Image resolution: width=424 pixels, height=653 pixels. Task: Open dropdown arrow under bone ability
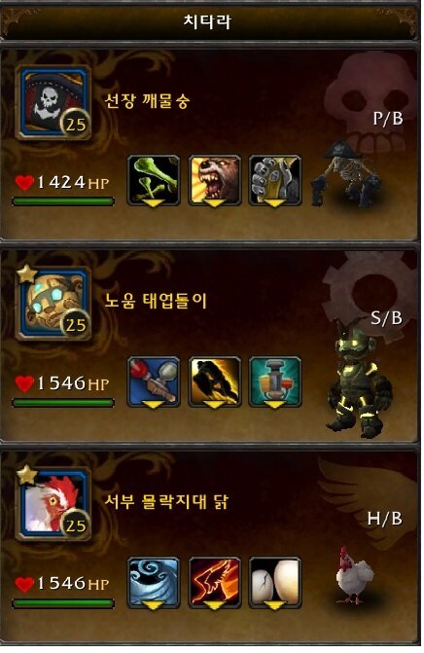click(154, 202)
